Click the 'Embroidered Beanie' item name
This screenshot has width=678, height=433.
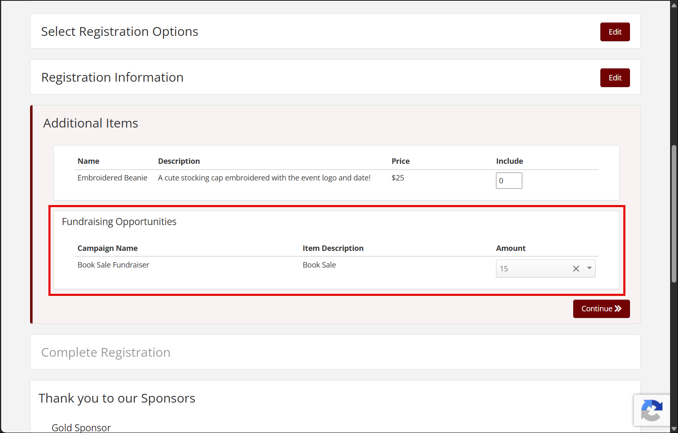point(112,178)
